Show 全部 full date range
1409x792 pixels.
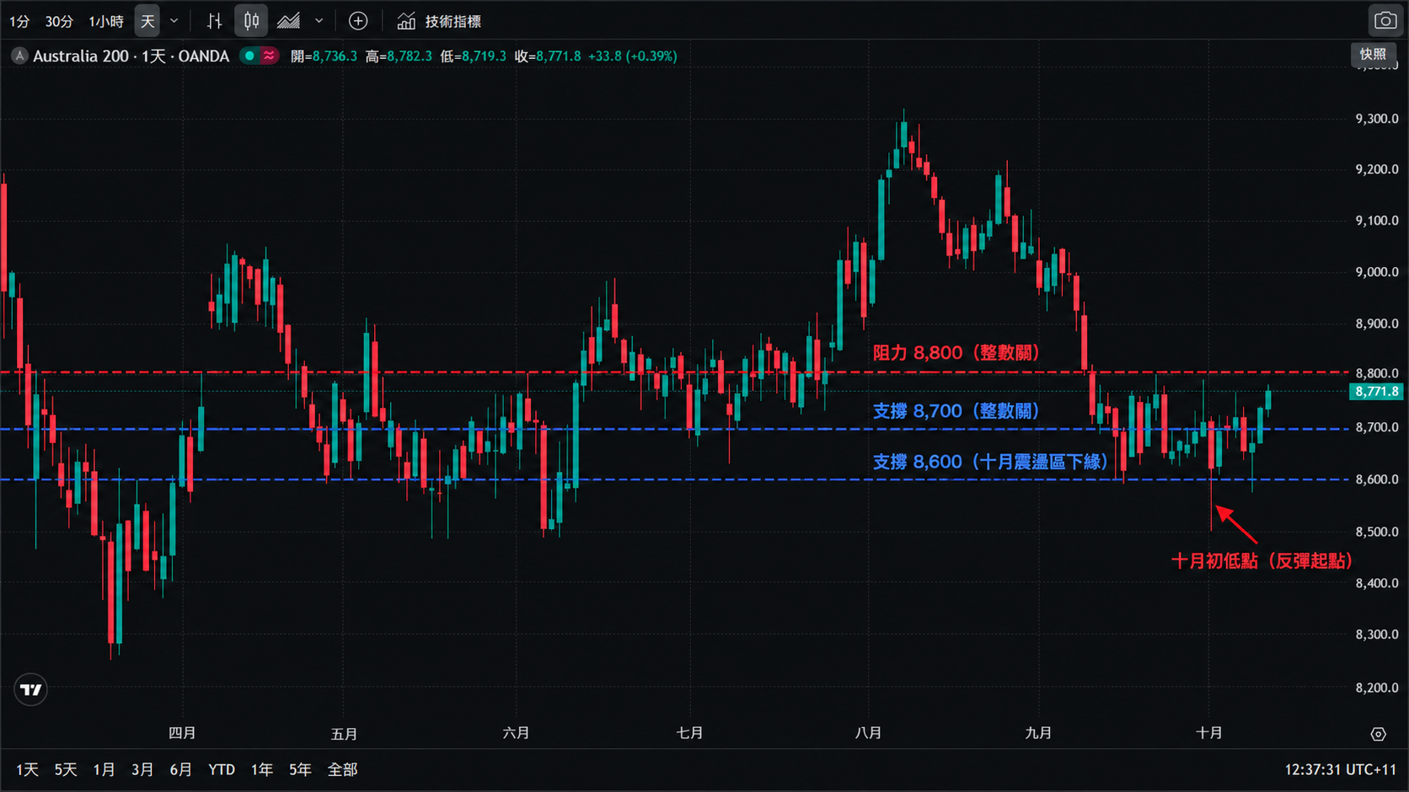coord(342,769)
